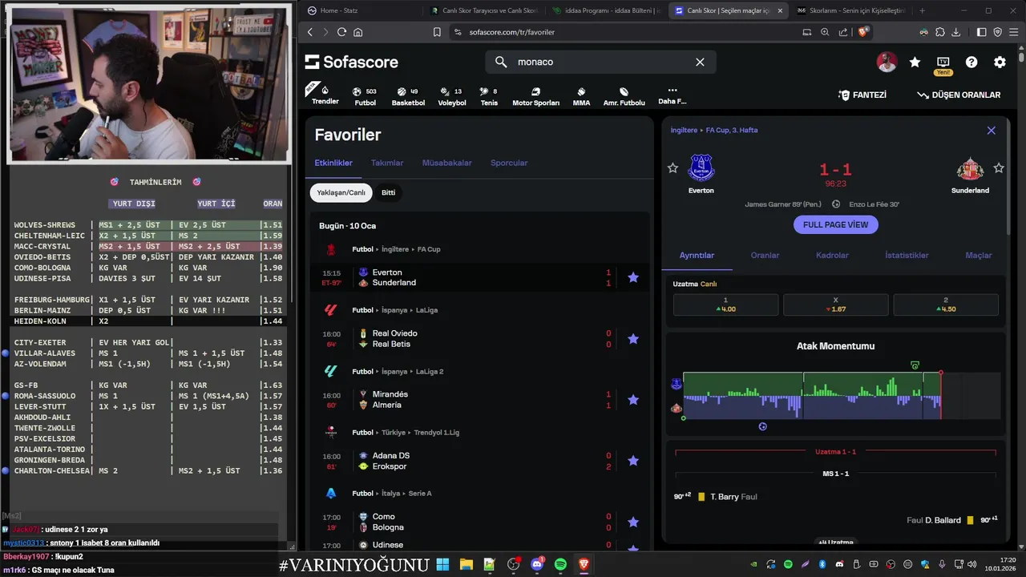Open DÜŞEN ORANLAR link
Screen dimensions: 1026x577
pos(959,95)
